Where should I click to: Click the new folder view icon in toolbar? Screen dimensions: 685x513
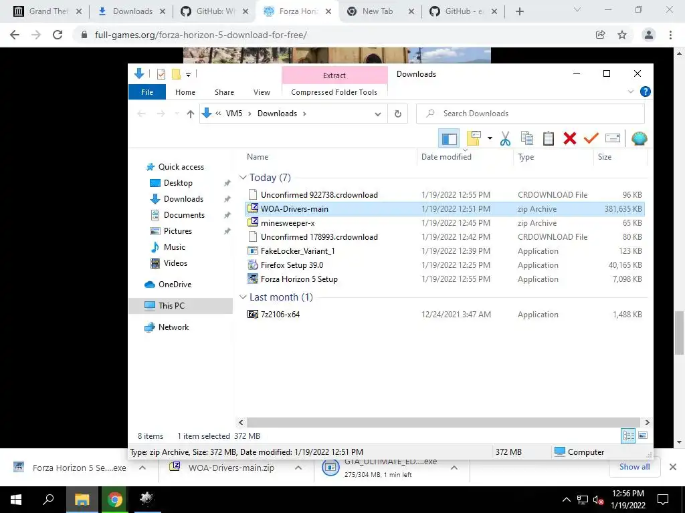pyautogui.click(x=474, y=139)
